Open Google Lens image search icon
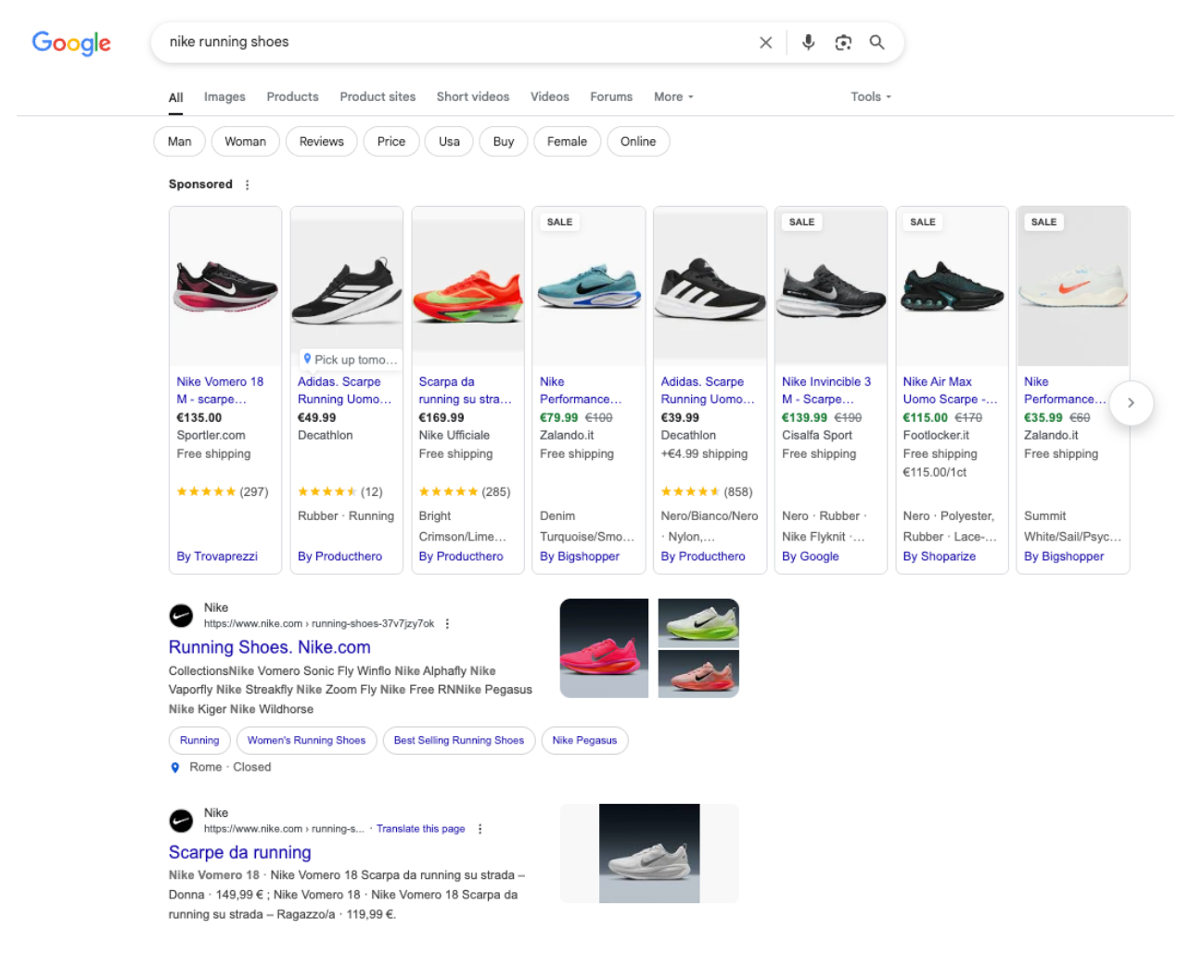 pos(843,43)
